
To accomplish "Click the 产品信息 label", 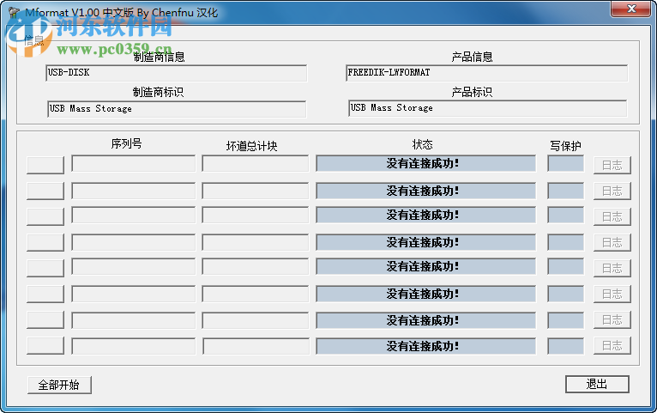I will pyautogui.click(x=473, y=57).
